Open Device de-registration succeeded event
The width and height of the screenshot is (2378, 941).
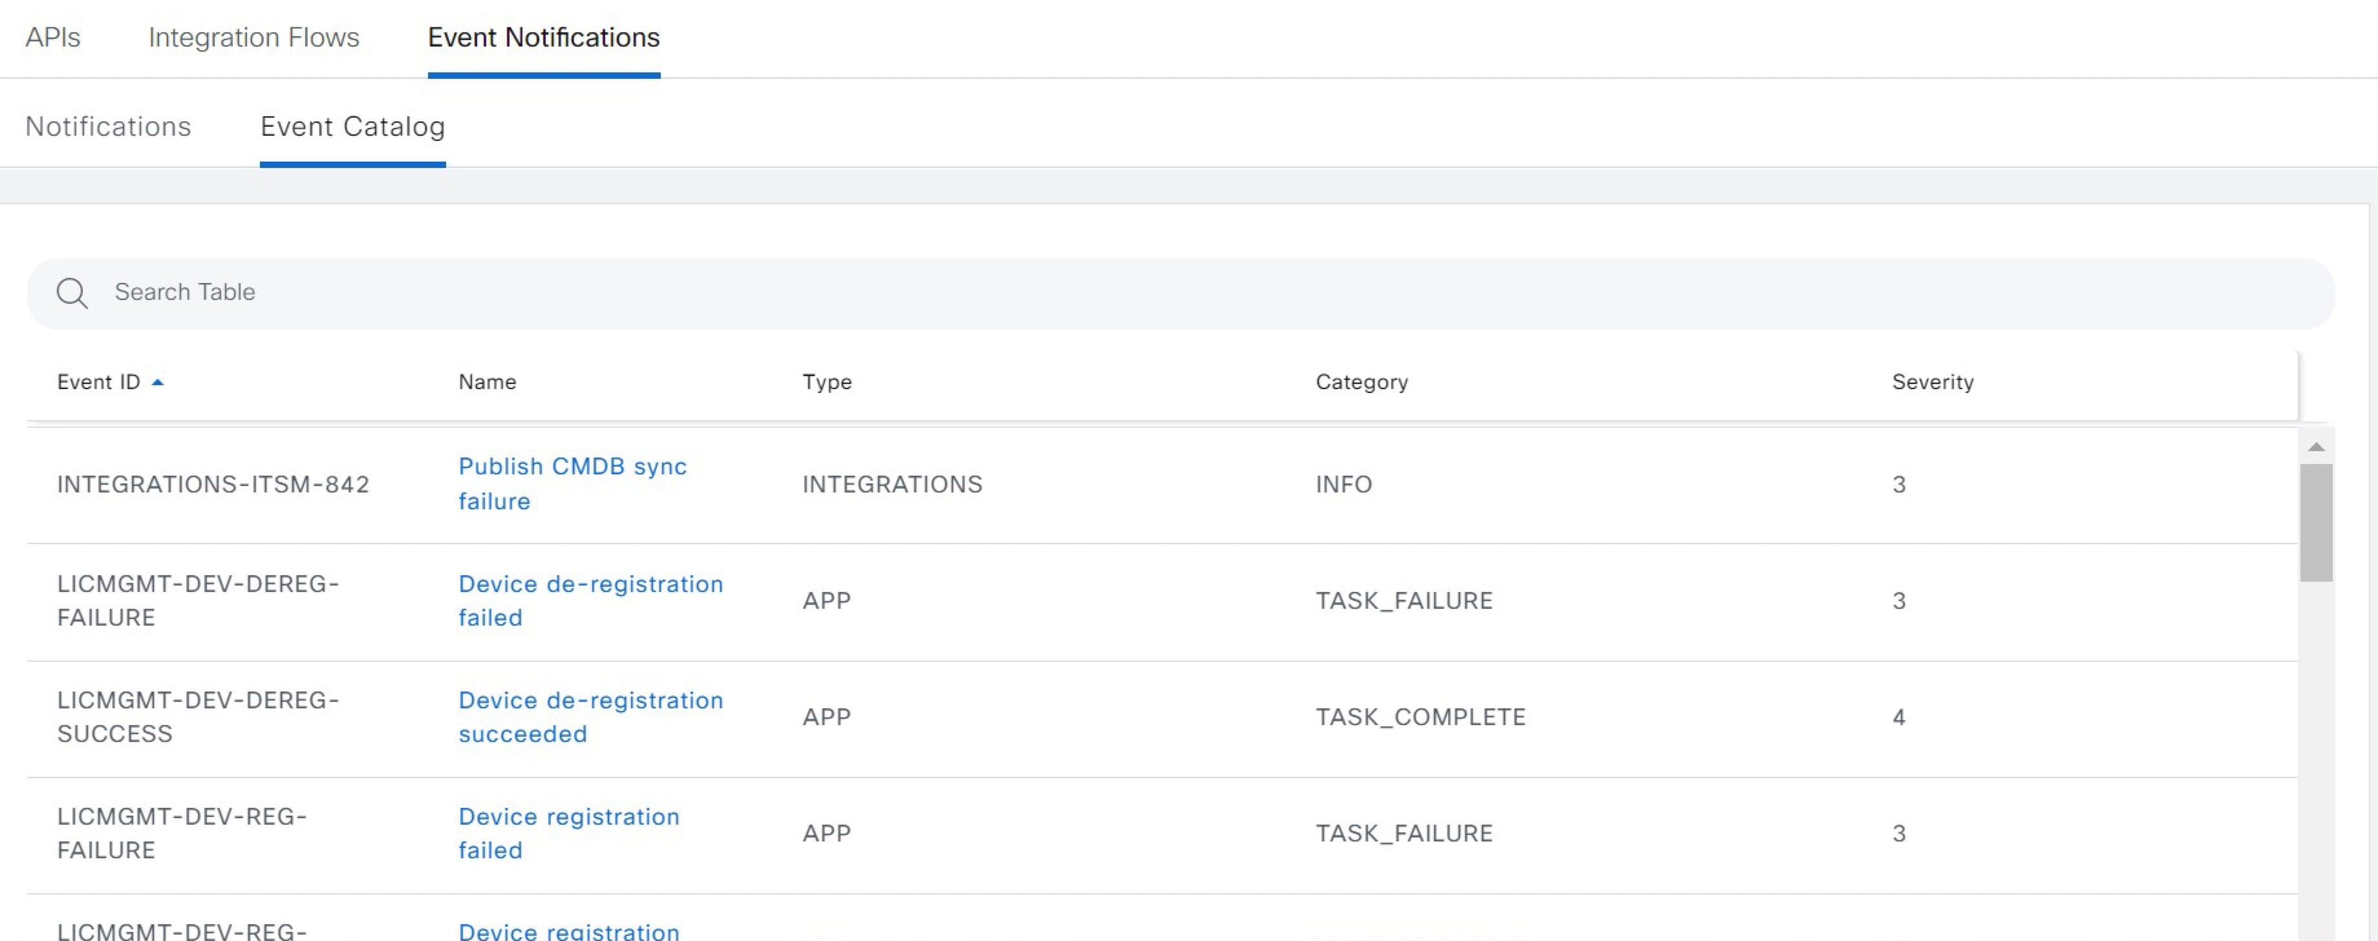591,717
